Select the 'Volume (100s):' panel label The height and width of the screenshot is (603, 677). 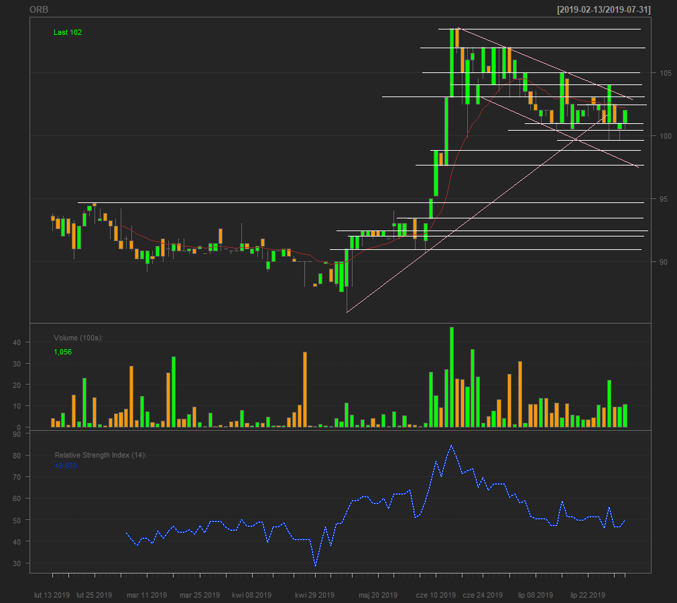(78, 338)
